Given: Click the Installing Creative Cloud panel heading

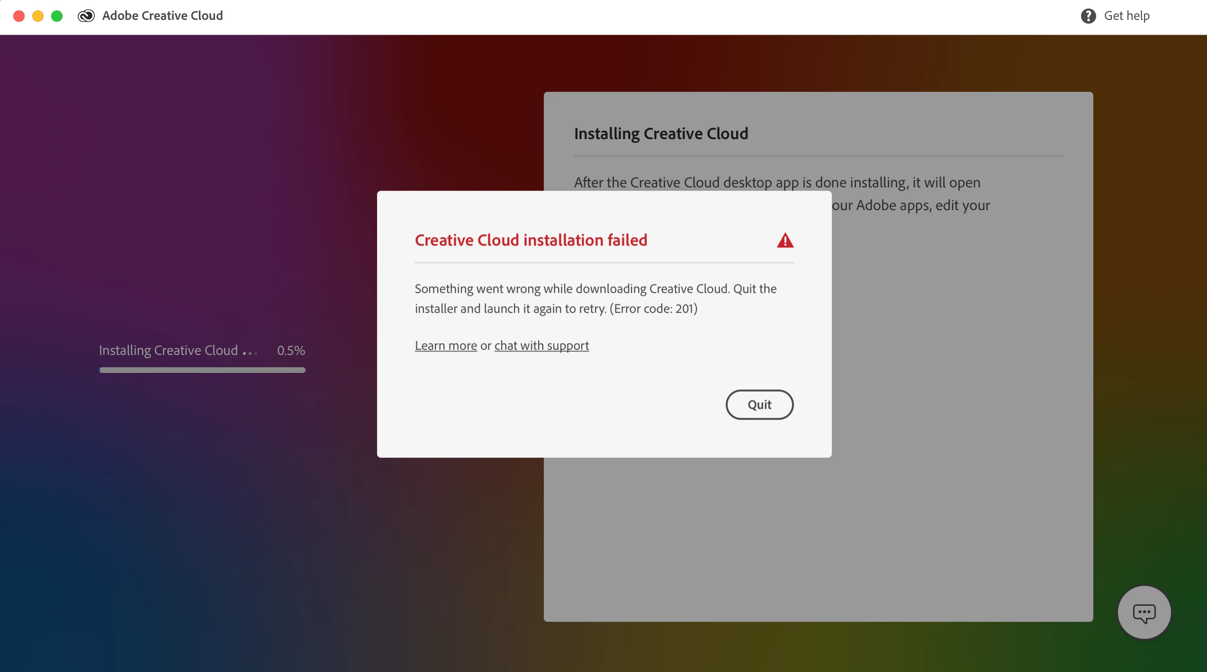Looking at the screenshot, I should (x=661, y=134).
